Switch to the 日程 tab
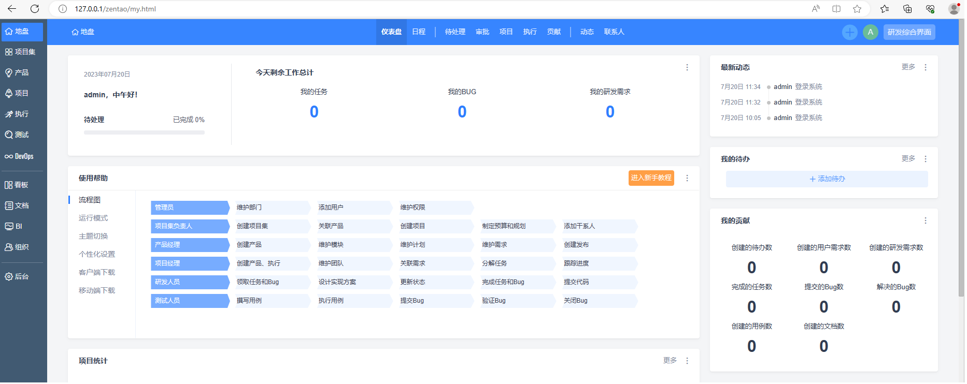The width and height of the screenshot is (967, 384). (x=419, y=32)
